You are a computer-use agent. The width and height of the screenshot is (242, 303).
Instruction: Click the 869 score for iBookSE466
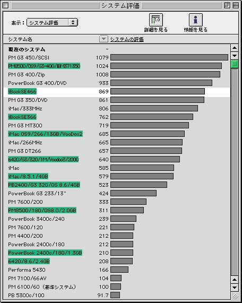(103, 91)
